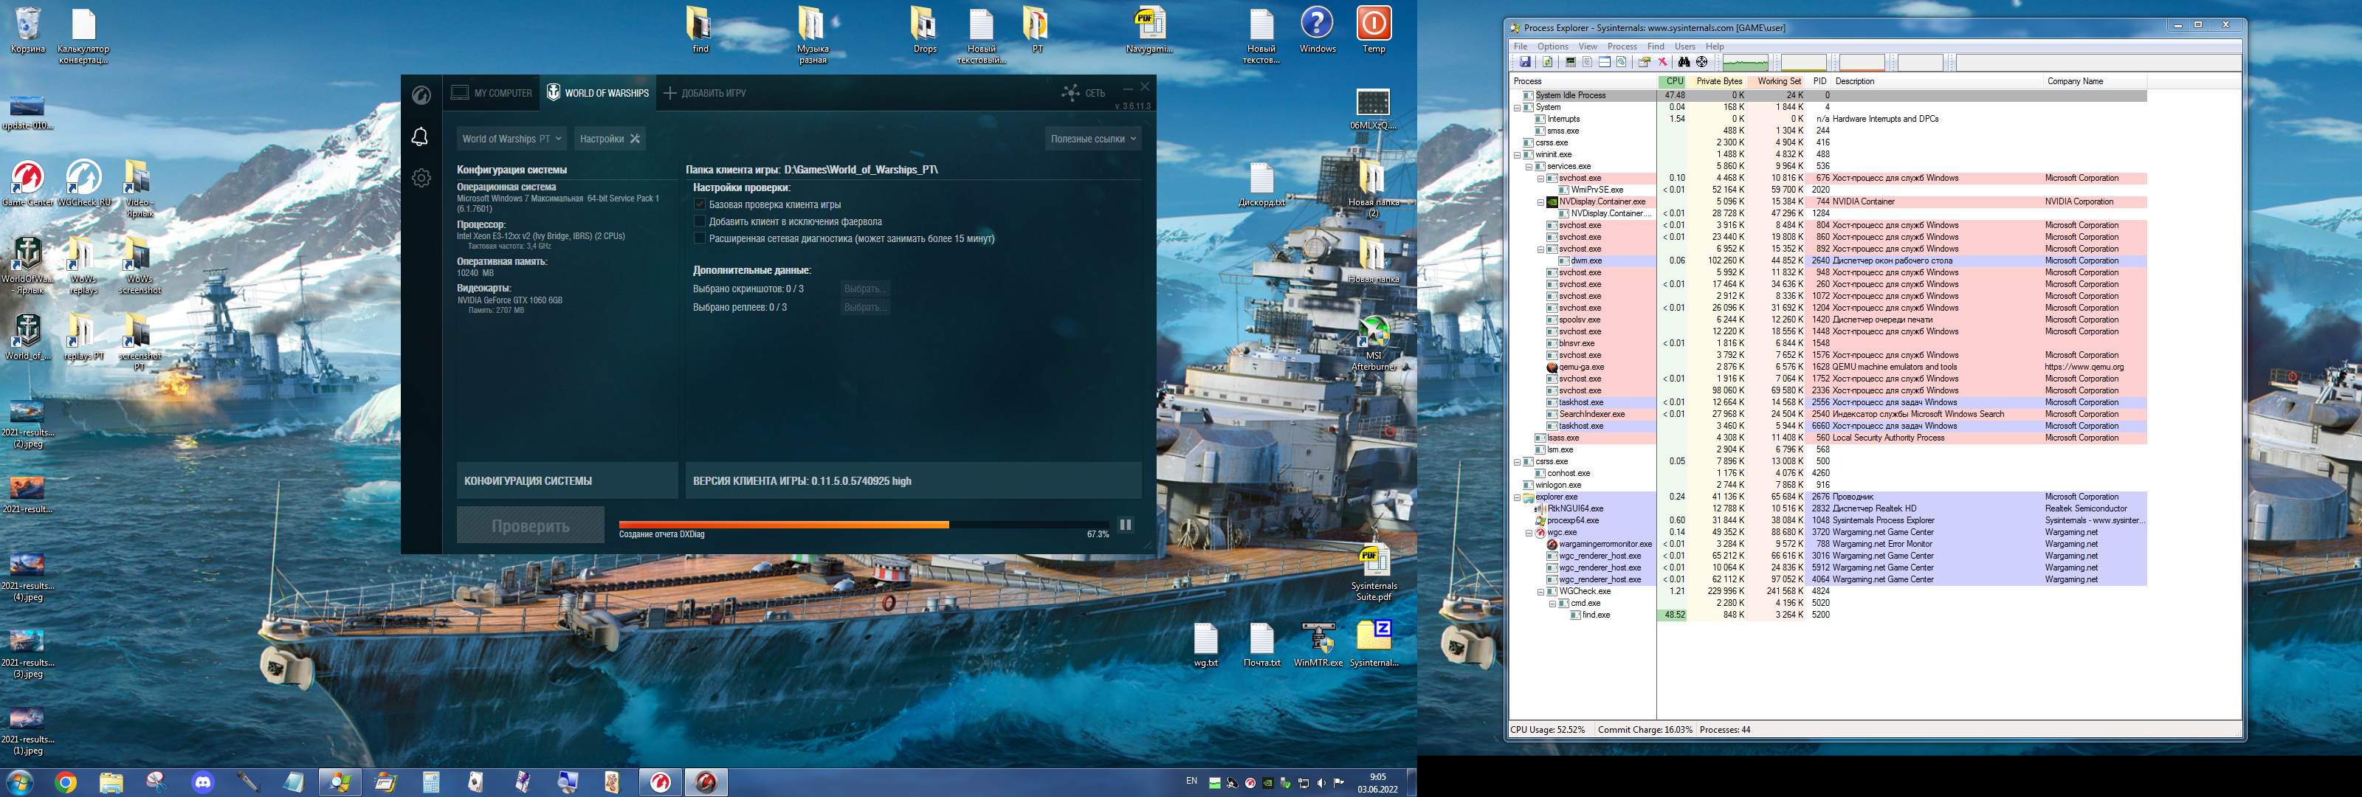
Task: Open the WGCheck RU desktop shortcut
Action: click(x=83, y=184)
